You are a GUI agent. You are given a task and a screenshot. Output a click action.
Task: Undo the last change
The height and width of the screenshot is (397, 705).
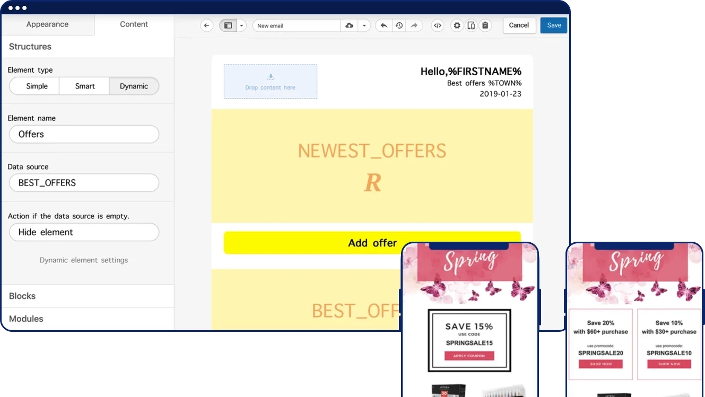(384, 25)
